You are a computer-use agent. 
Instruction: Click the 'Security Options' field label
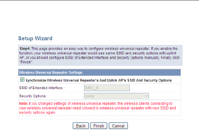(33, 96)
